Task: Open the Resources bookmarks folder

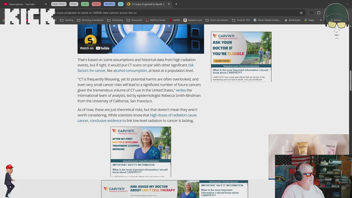Action: pyautogui.click(x=134, y=20)
